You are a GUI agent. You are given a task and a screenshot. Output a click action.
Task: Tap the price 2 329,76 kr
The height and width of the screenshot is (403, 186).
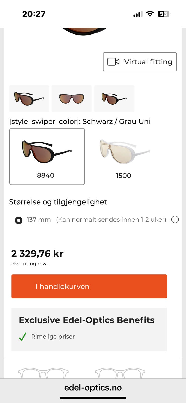pos(37,254)
